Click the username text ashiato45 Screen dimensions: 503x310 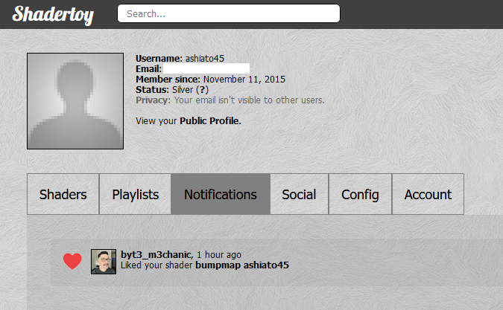coord(205,59)
